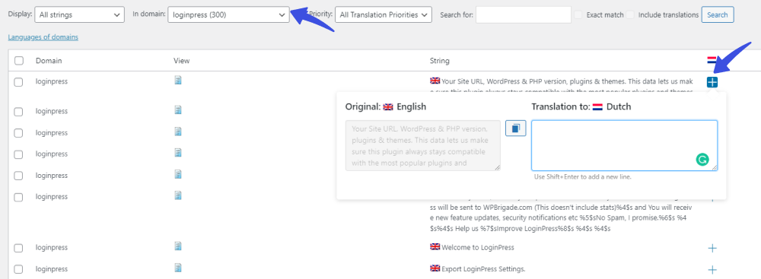Tick the checkbox for the 'Welcome to LoginPress' row
Image resolution: width=761 pixels, height=279 pixels.
19,248
